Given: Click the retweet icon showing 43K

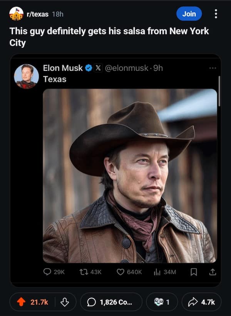Looking at the screenshot, I should click(83, 272).
